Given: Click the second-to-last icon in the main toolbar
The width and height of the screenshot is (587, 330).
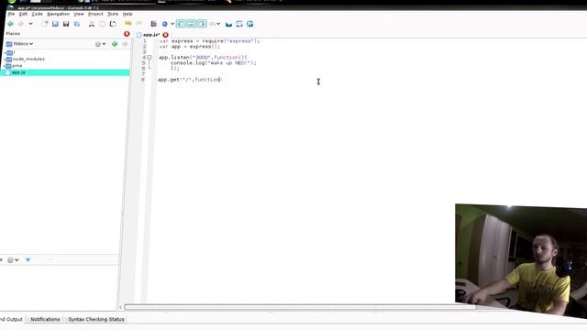Looking at the screenshot, I should tap(239, 24).
